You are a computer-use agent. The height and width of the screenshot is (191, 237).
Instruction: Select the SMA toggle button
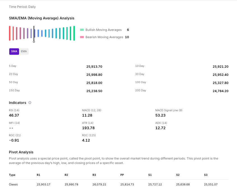coord(14,51)
